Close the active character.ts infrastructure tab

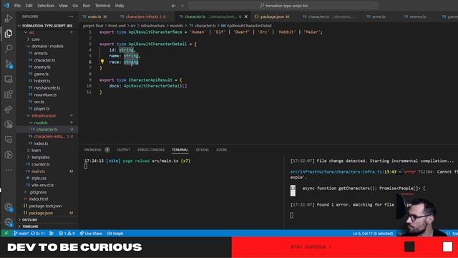246,16
